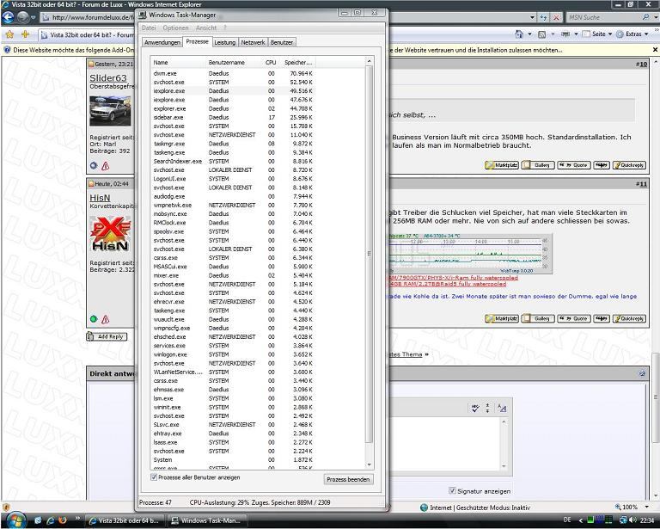Click the Marktplatz button in post #10
The image size is (660, 529).
tap(502, 165)
